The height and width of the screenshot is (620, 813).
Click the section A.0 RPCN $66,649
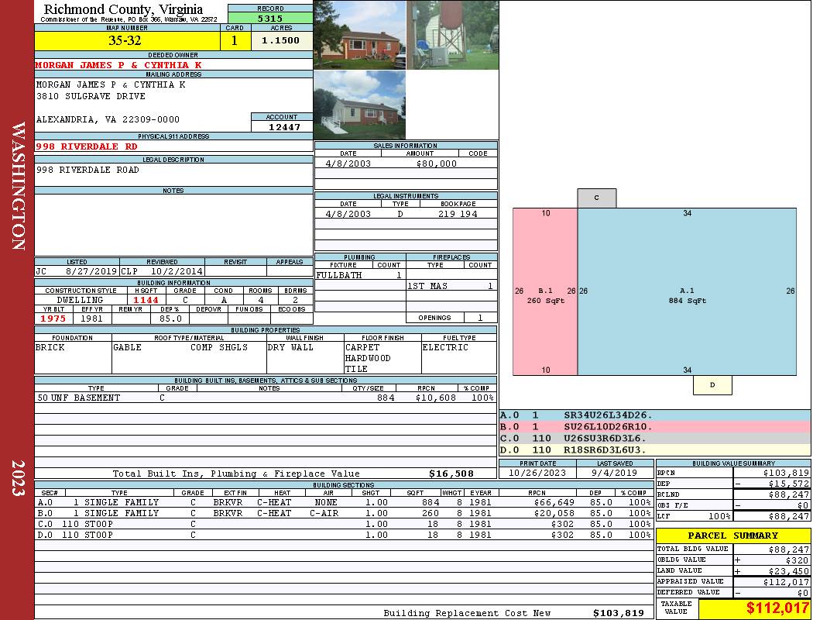[x=554, y=502]
